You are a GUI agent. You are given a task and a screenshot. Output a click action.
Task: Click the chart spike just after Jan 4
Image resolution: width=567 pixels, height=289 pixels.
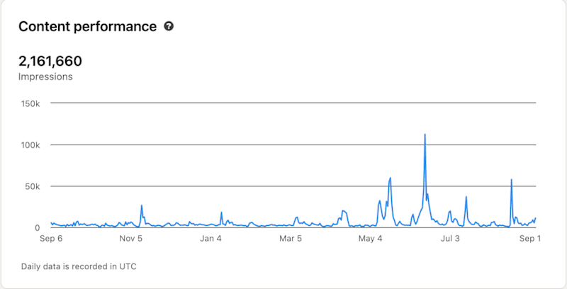point(221,212)
